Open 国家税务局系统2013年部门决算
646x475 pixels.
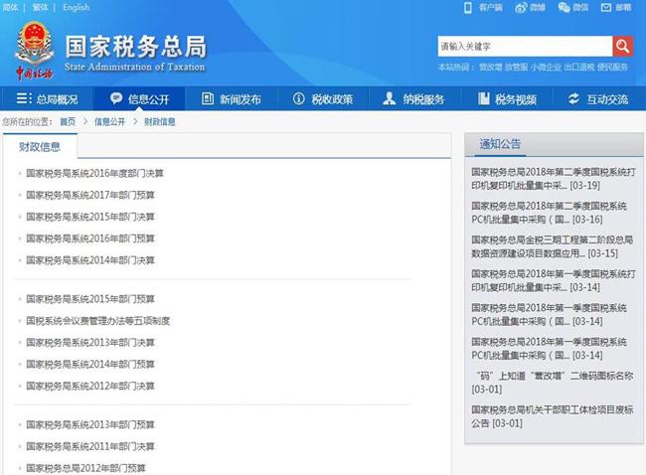(90, 343)
